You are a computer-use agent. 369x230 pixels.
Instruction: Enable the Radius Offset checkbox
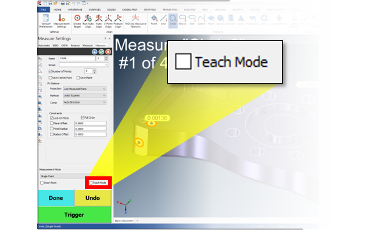(x=52, y=134)
